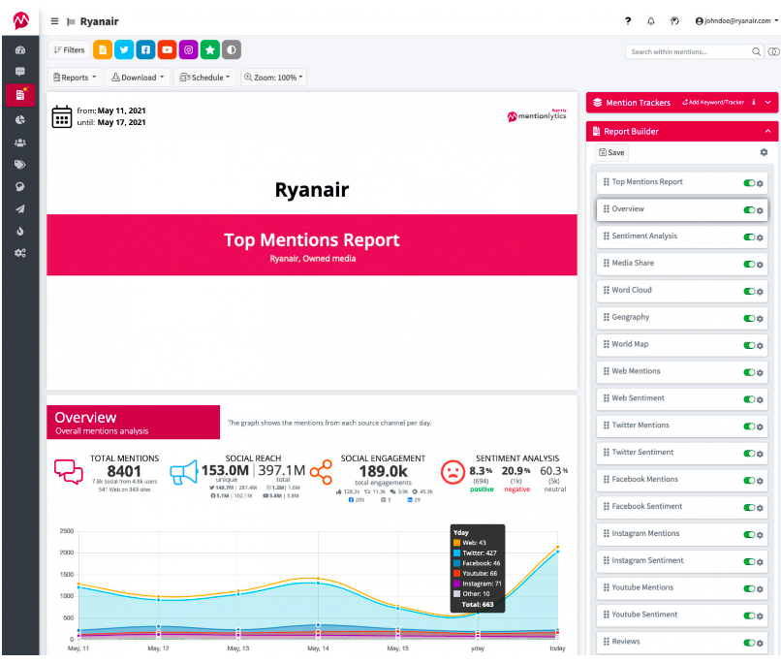
Task: Click Add Keyword/Tracker link
Action: pyautogui.click(x=713, y=102)
